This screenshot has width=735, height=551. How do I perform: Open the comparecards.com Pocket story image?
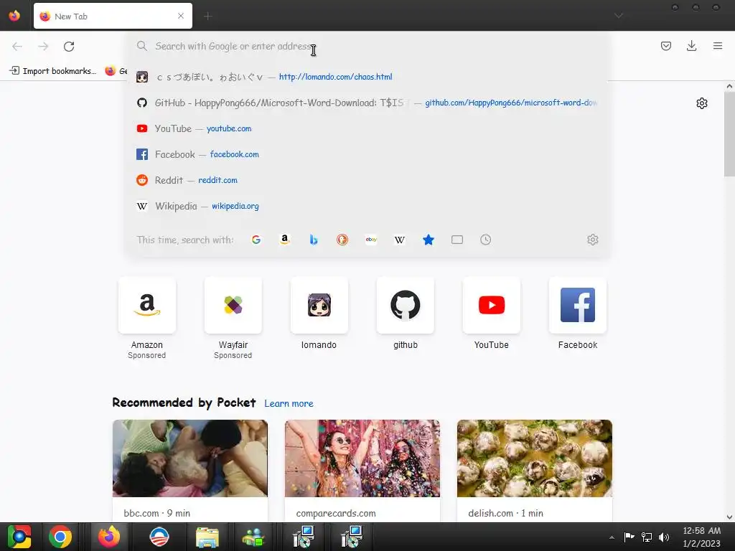click(x=362, y=458)
